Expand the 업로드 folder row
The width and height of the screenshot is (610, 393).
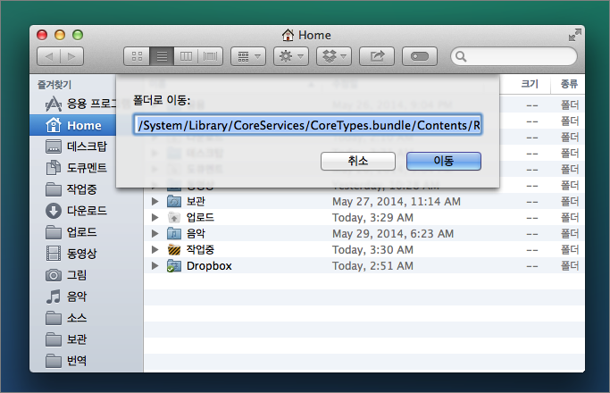pos(155,217)
